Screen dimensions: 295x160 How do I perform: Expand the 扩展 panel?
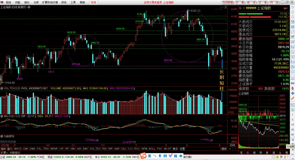pyautogui.click(x=4, y=153)
